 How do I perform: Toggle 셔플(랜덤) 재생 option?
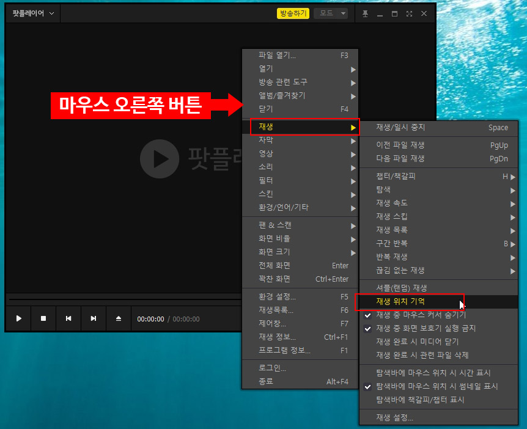[x=438, y=288]
